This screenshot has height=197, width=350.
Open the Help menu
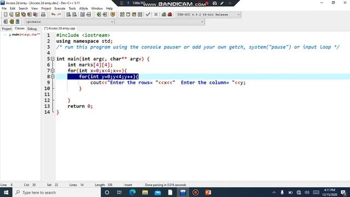point(109,9)
